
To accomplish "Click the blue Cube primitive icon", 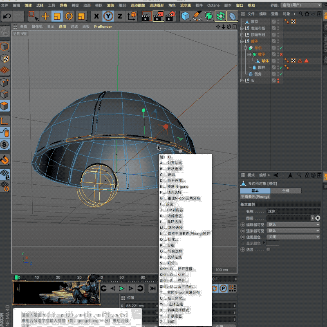I will click(x=186, y=16).
